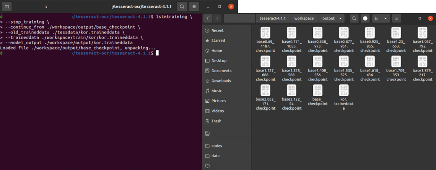The width and height of the screenshot is (436, 170).
Task: Click the terminal search icon
Action: (182, 7)
